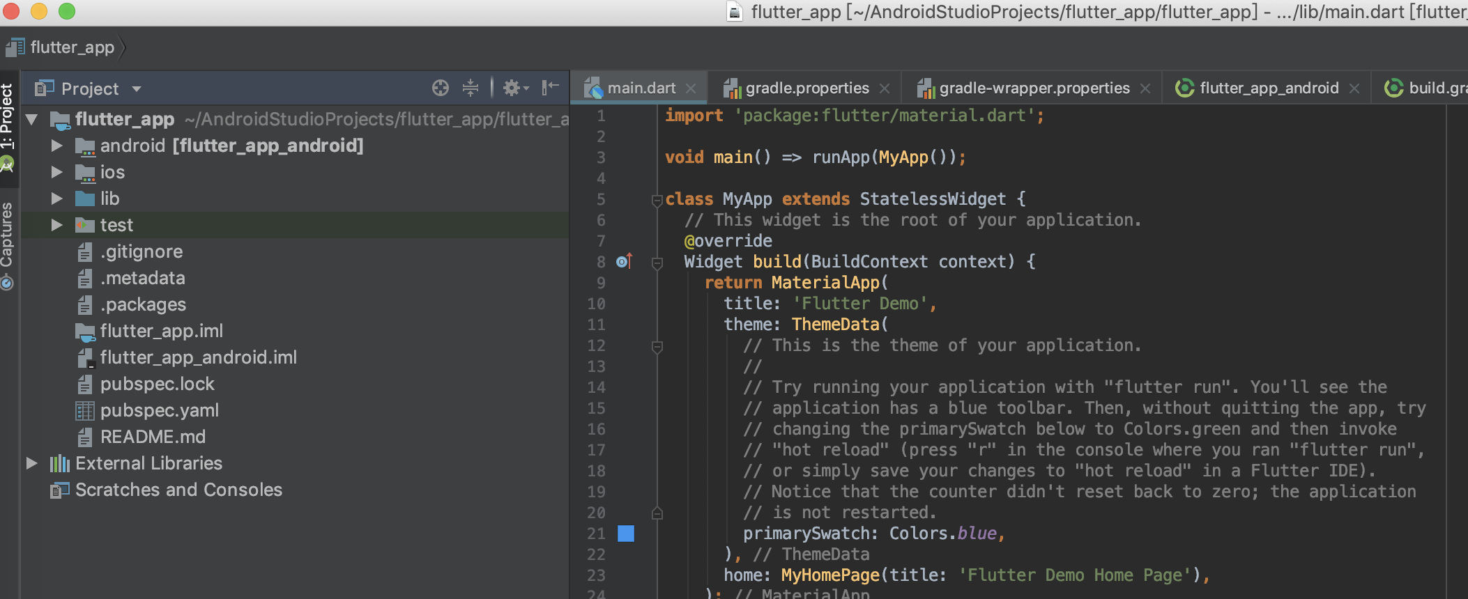Toggle the 1: Project side tab

(8, 127)
